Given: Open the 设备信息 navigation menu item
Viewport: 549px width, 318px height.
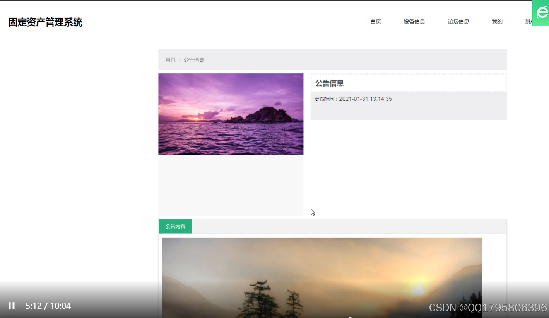Looking at the screenshot, I should pyautogui.click(x=414, y=22).
